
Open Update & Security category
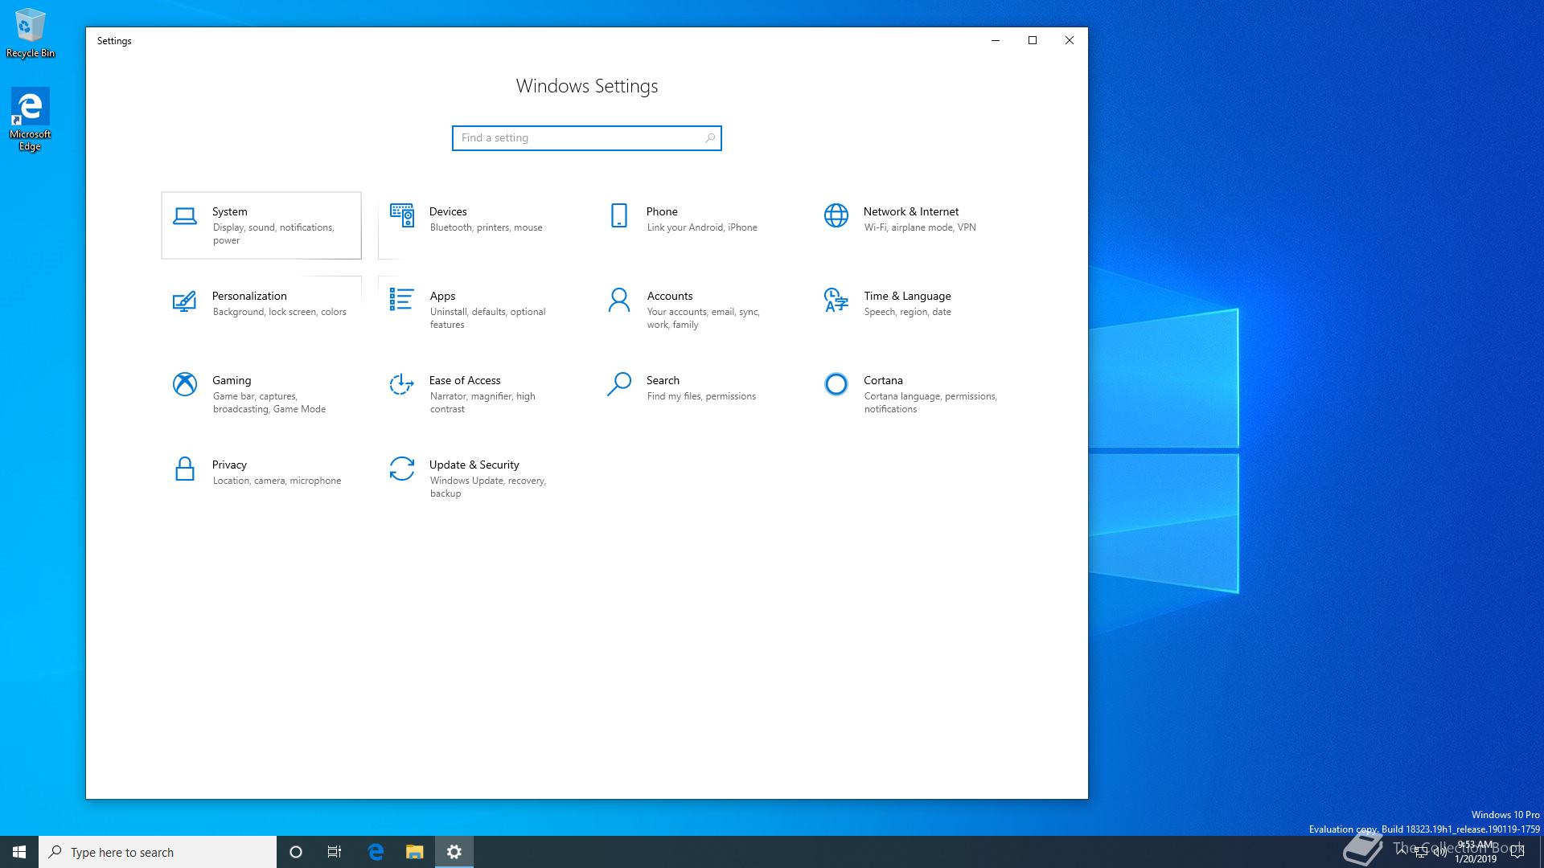point(474,465)
